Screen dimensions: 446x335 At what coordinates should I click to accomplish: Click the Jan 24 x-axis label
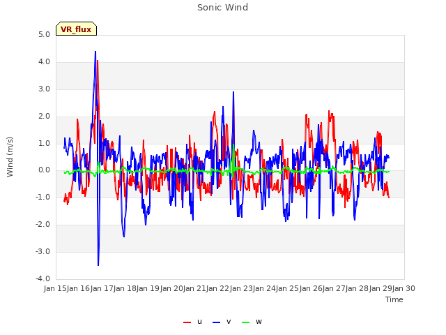[x=264, y=288]
